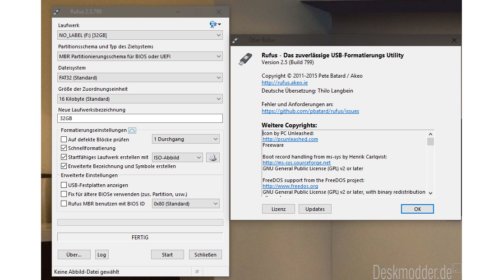Image resolution: width=498 pixels, height=280 pixels.
Task: Click the FERTIG status field
Action: point(140,238)
